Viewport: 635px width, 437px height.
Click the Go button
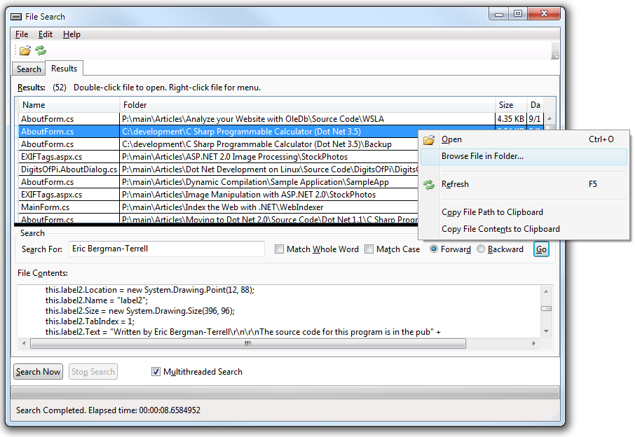click(541, 249)
